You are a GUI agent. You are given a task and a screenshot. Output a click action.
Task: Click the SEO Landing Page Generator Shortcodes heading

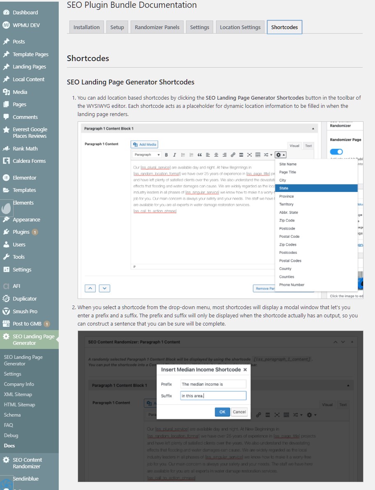point(131,82)
